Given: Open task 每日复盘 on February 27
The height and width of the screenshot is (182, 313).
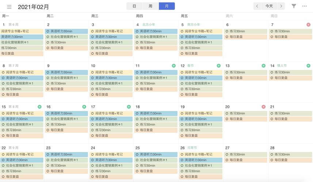Looking at the screenshot, I should click(246, 160).
